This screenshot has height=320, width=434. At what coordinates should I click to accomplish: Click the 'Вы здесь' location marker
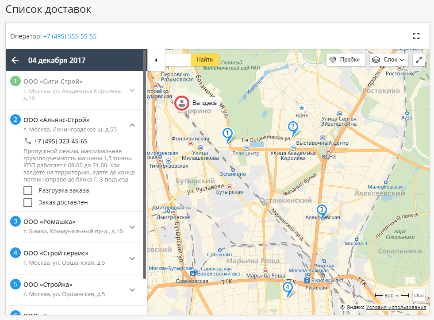click(181, 103)
